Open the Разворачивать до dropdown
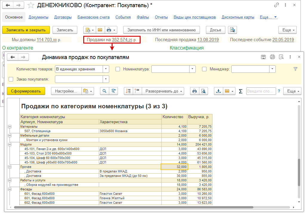 [x=163, y=91]
